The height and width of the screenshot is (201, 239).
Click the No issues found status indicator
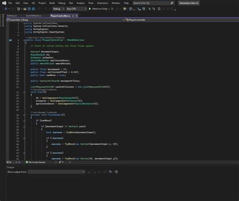(x=35, y=162)
